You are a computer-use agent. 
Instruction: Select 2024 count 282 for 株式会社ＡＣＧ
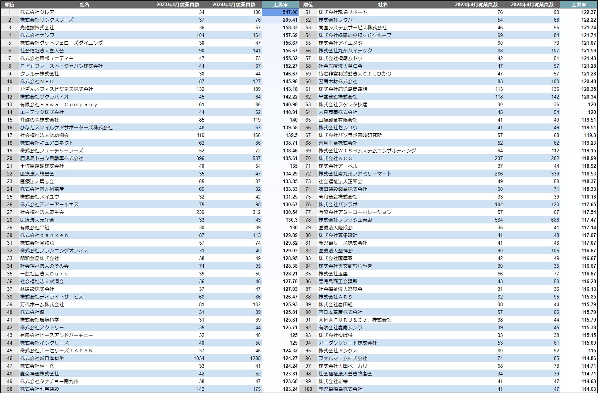pos(555,158)
